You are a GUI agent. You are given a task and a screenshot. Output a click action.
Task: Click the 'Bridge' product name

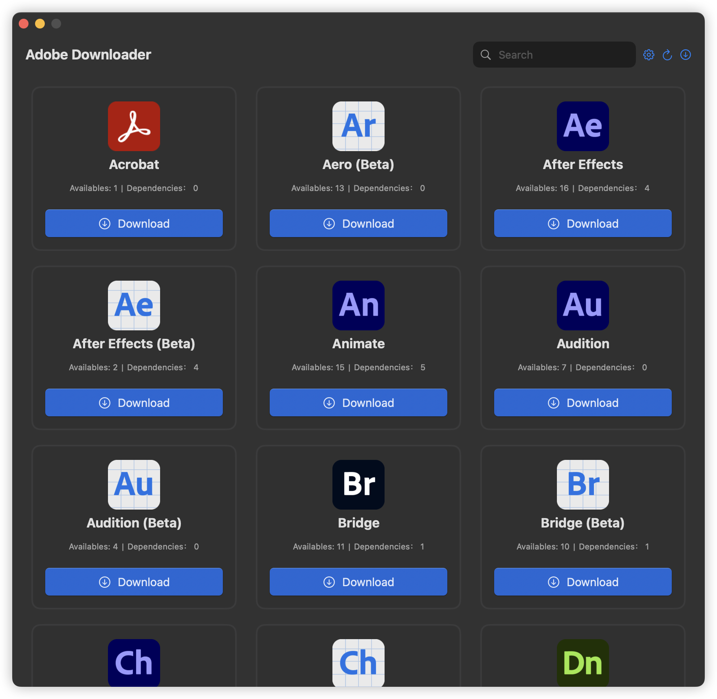click(358, 523)
